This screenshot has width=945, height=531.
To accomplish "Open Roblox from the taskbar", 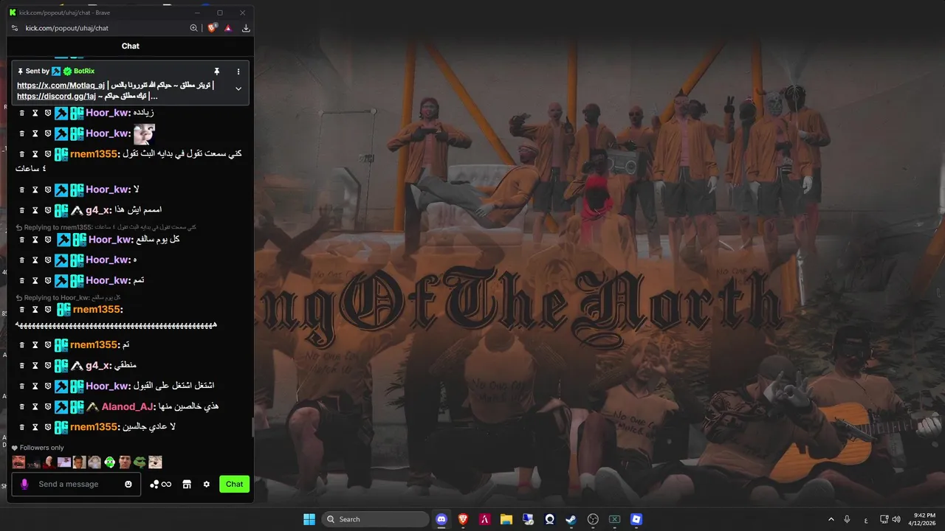I will point(636,519).
